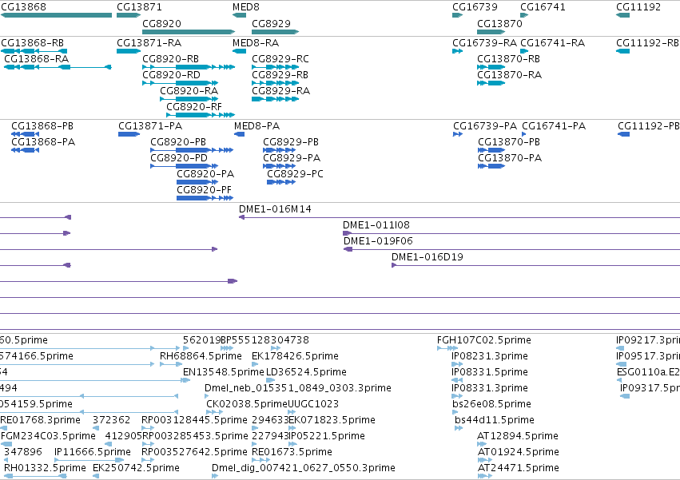
Task: Select transcript label CG8920-RB
Action: 170,58
